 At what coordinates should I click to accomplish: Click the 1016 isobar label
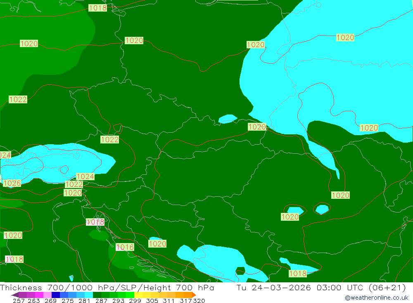pos(125,247)
